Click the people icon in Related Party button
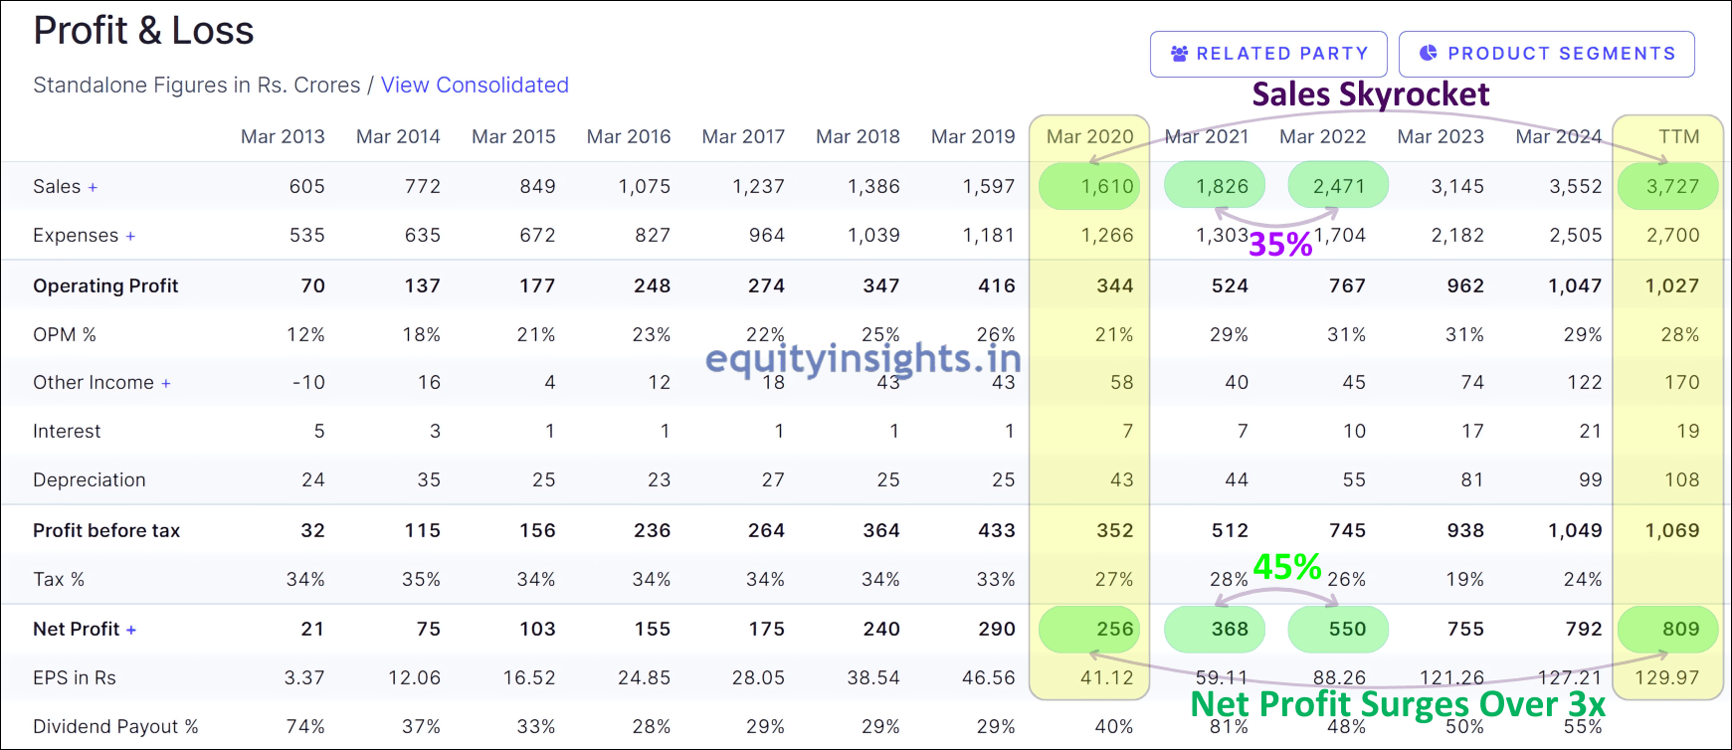 tap(1179, 54)
